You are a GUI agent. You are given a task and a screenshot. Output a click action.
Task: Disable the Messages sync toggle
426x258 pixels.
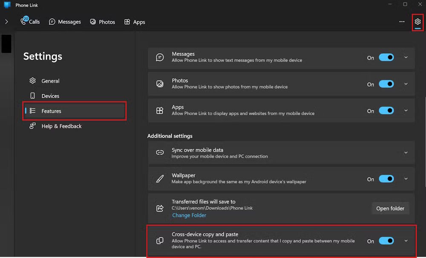[386, 57]
